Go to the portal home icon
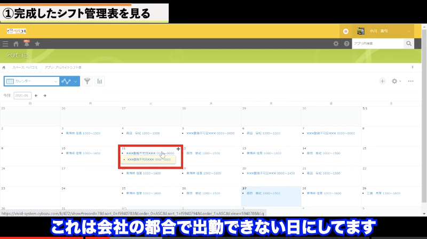The image size is (427, 239). click(16, 44)
